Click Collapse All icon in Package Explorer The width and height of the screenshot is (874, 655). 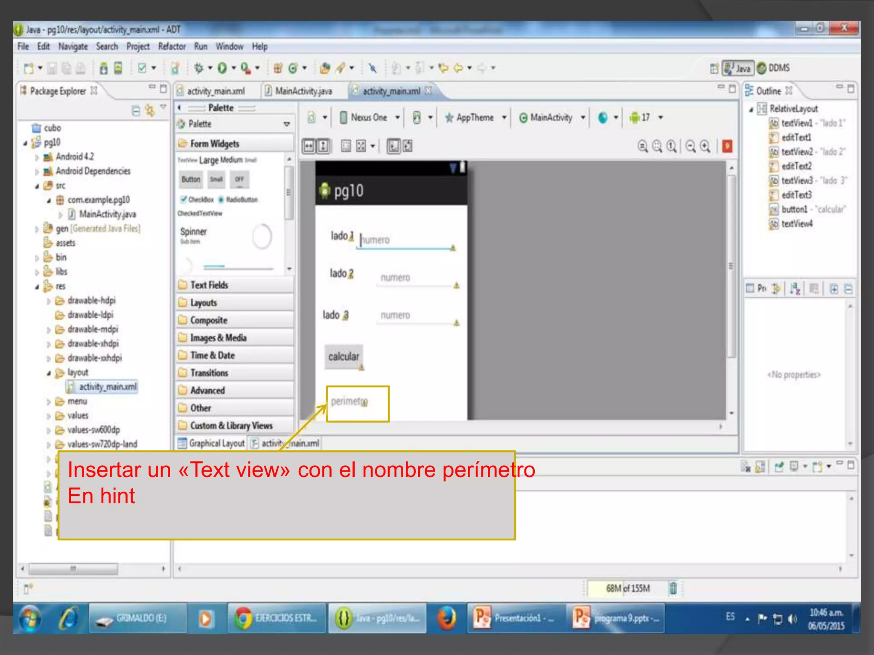click(136, 111)
